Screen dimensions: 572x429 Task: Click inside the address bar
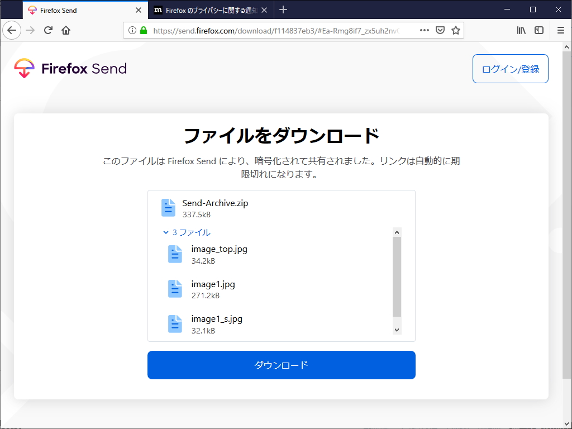point(279,30)
